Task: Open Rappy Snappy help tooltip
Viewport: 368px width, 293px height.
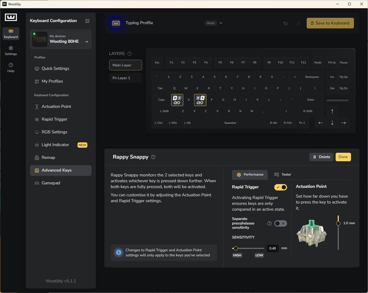Action: point(153,157)
